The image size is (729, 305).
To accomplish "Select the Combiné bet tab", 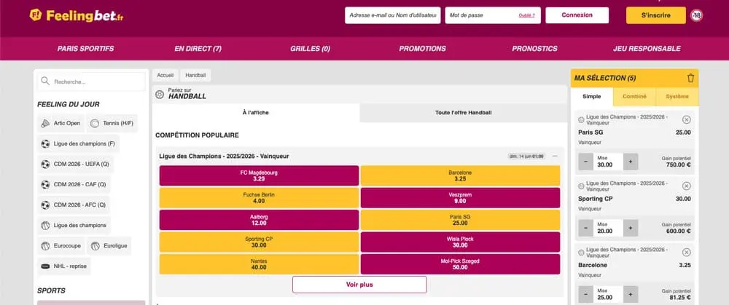I will (x=634, y=97).
